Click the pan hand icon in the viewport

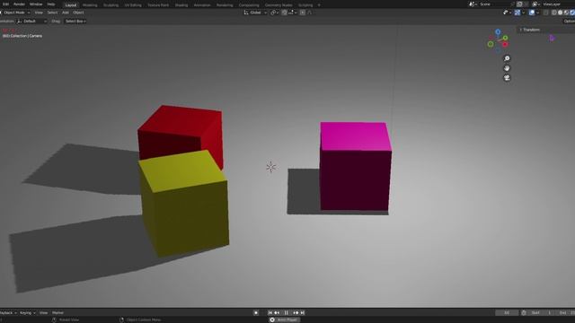coord(507,68)
